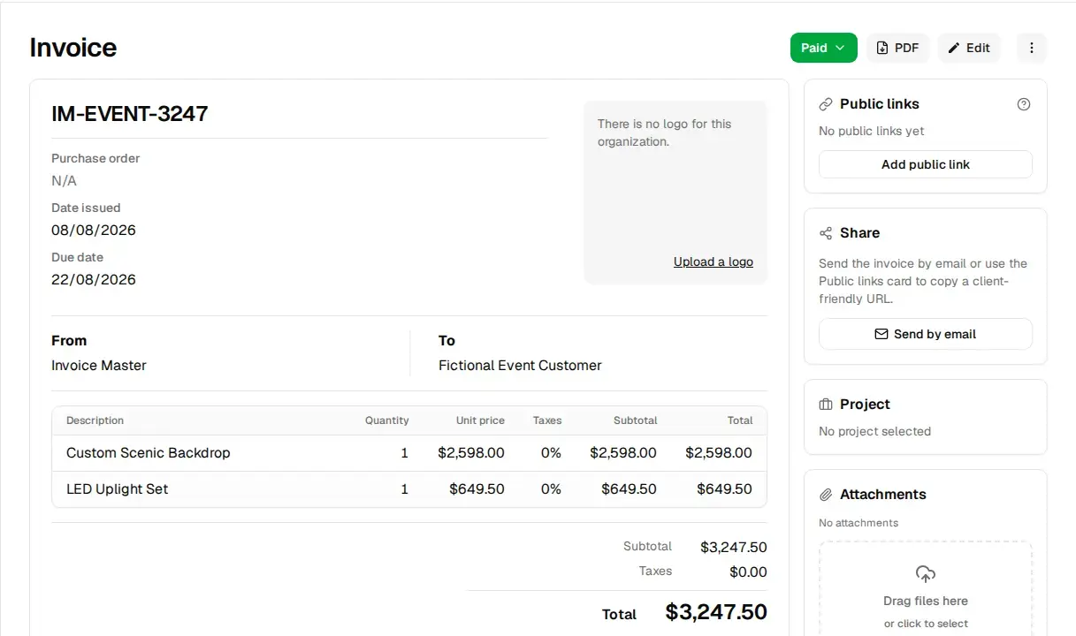Click the 'No public links yet' text

click(872, 132)
